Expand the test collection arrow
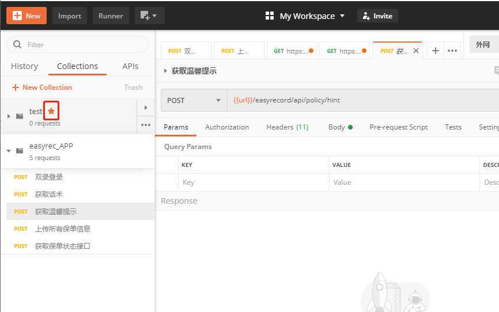Screen dimensions: 499x312 point(9,116)
